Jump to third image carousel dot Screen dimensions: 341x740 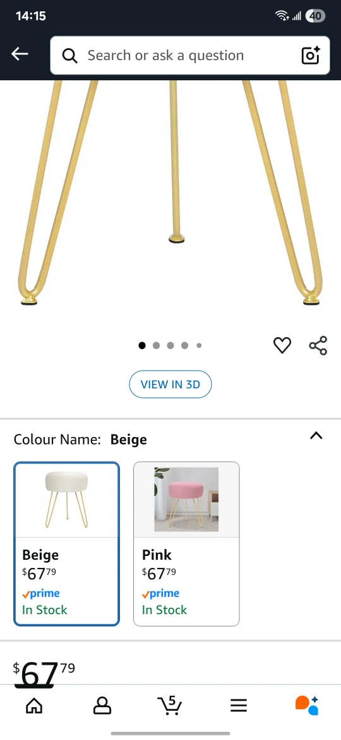pos(170,345)
